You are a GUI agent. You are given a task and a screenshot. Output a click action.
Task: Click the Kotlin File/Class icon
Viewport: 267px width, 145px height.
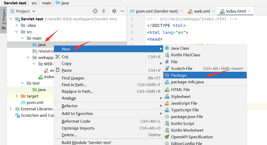(x=167, y=55)
